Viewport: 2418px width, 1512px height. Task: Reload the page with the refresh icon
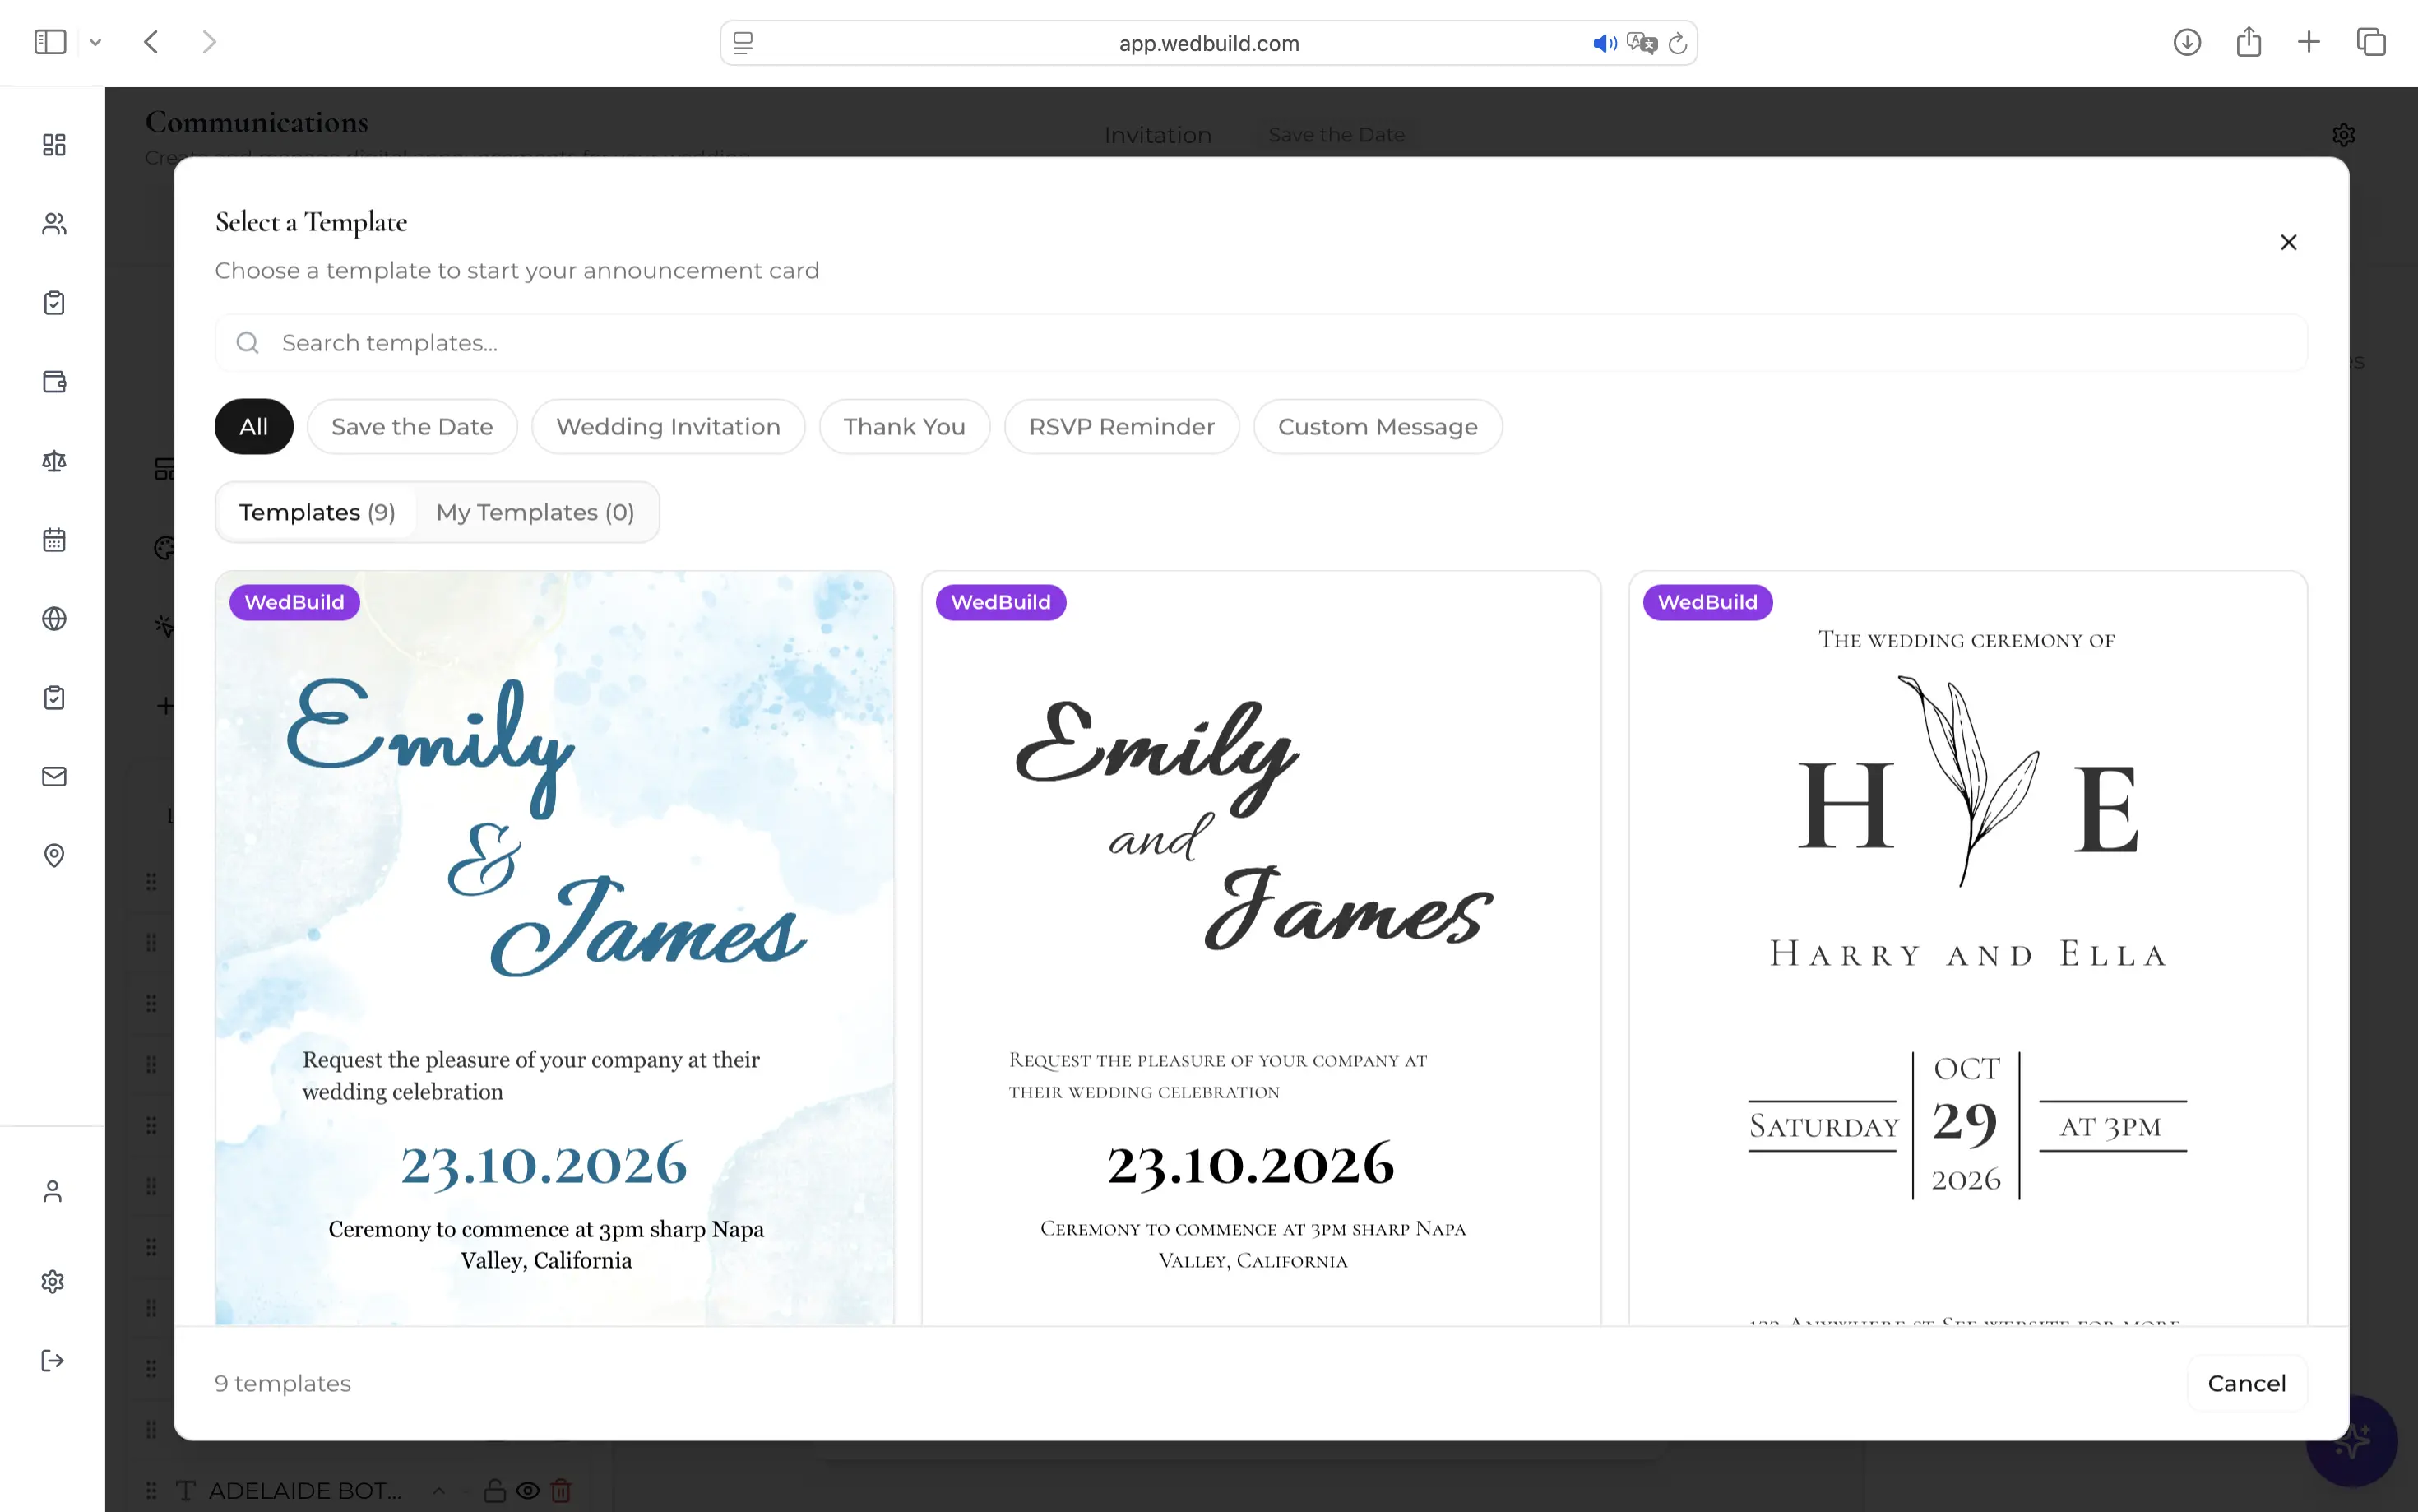click(1679, 43)
